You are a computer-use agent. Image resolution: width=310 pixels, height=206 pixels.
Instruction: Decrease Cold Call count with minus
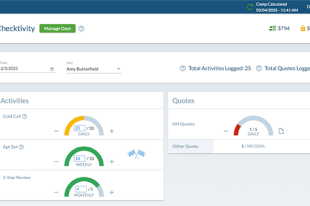click(56, 131)
